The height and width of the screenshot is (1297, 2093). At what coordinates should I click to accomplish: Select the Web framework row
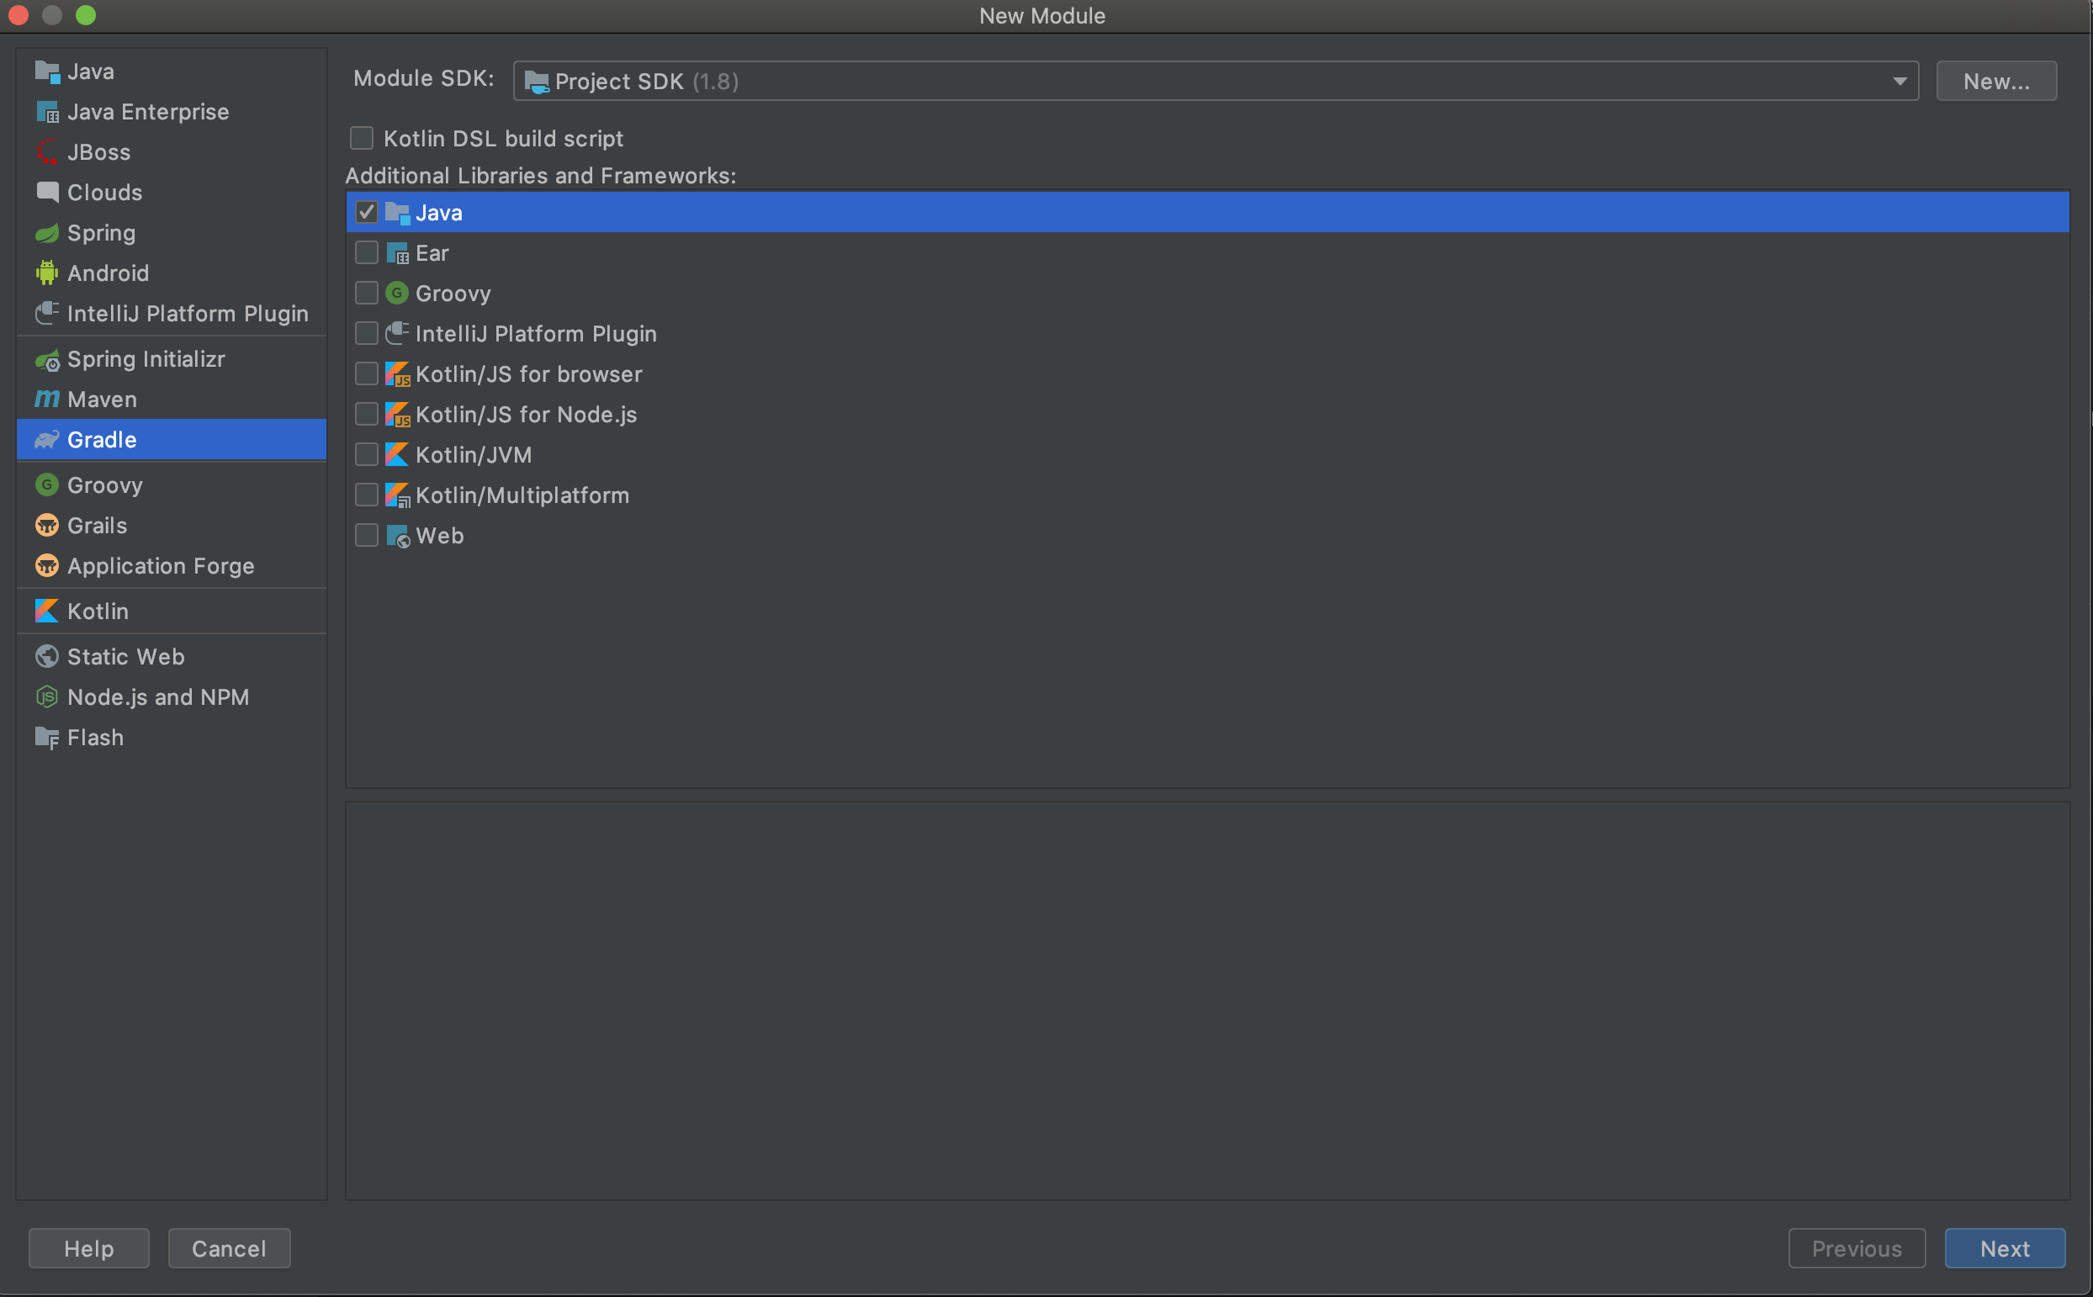click(x=439, y=536)
